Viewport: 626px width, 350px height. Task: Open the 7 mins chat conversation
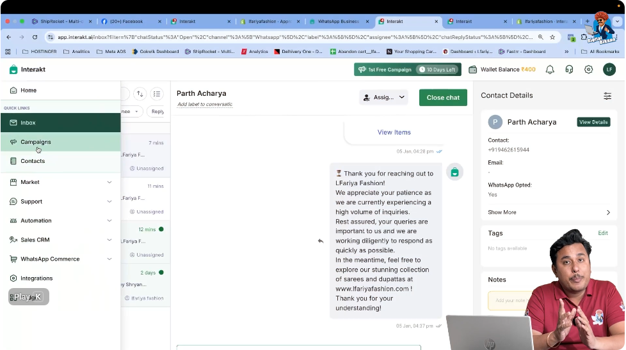coord(145,155)
